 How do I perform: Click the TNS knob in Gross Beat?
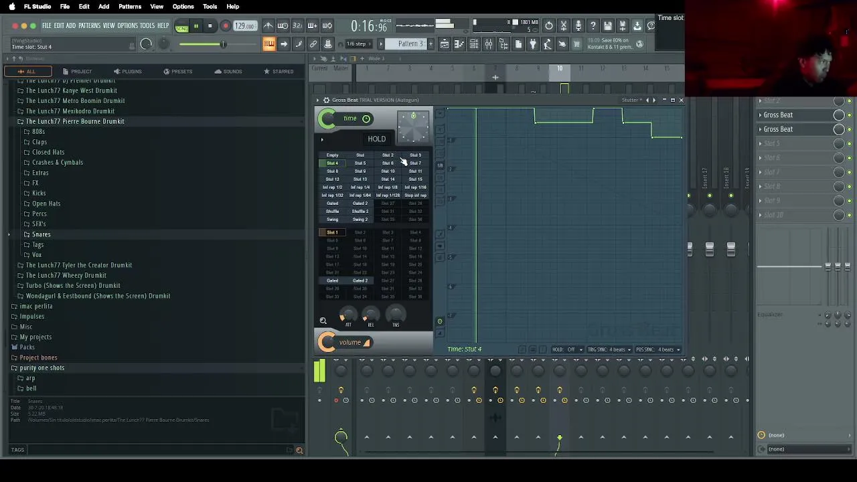396,314
